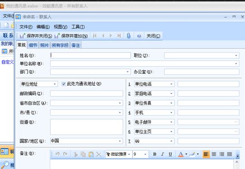Viewport: 245px width, 169px height.
Task: Click the clipboard paste icon
Action: click(91, 155)
